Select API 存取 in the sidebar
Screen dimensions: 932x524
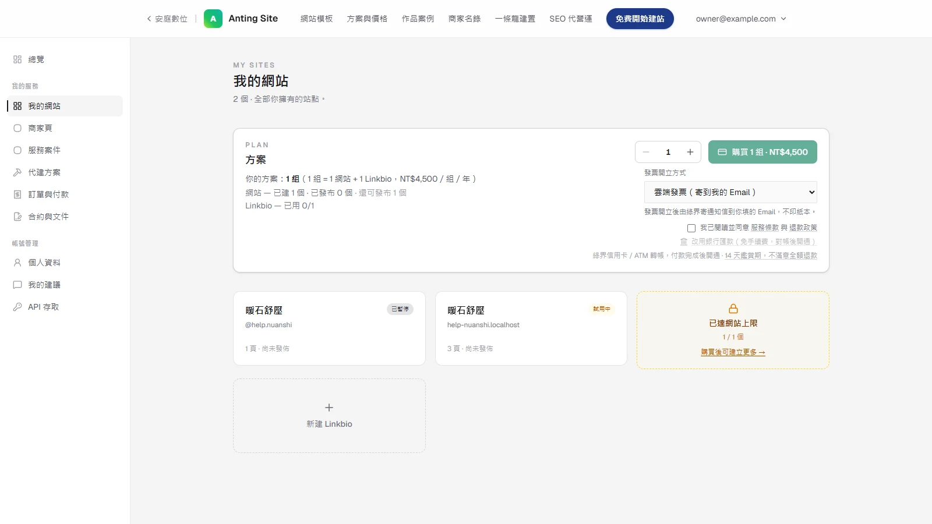point(65,307)
